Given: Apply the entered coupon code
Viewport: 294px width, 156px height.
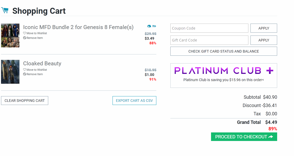Looking at the screenshot, I should click(x=264, y=28).
